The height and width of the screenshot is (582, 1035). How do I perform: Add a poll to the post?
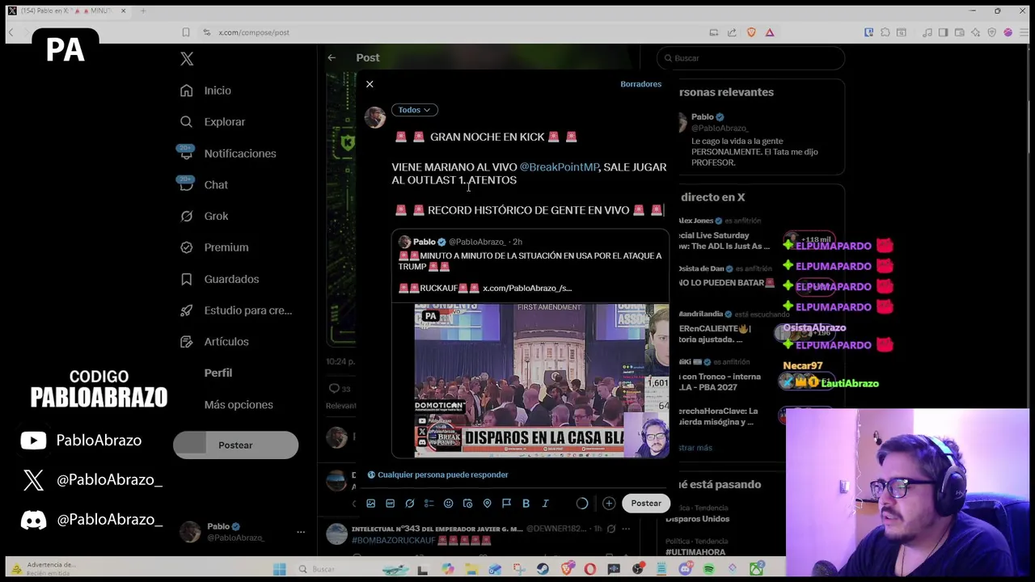[429, 504]
